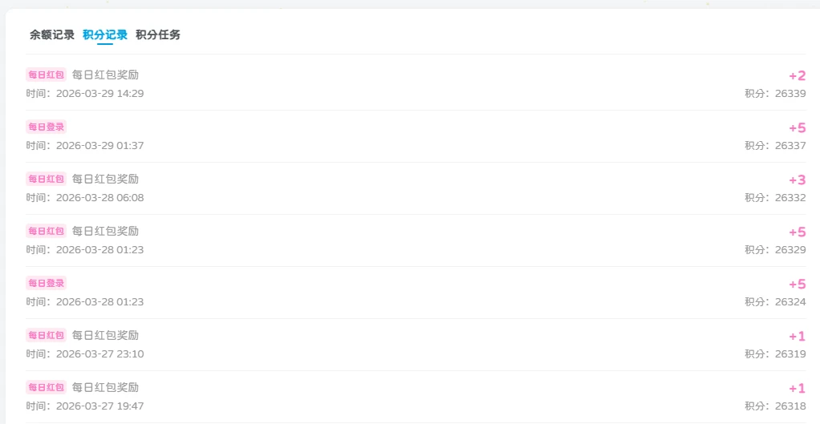Viewport: 820px width, 424px height.
Task: Click the 积分: 26329 balance text
Action: pyautogui.click(x=775, y=250)
